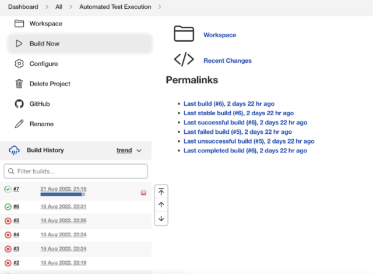This screenshot has width=373, height=274.
Task: Click the Build Now play icon
Action: click(19, 44)
